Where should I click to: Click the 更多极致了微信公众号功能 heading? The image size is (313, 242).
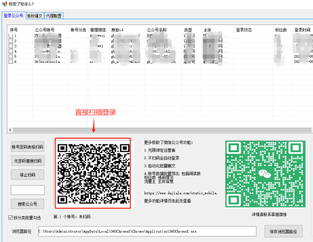(168, 142)
